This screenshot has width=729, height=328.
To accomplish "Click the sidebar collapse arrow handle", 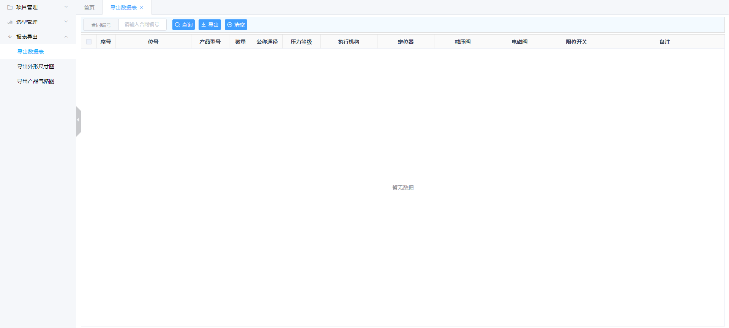I will click(x=78, y=120).
